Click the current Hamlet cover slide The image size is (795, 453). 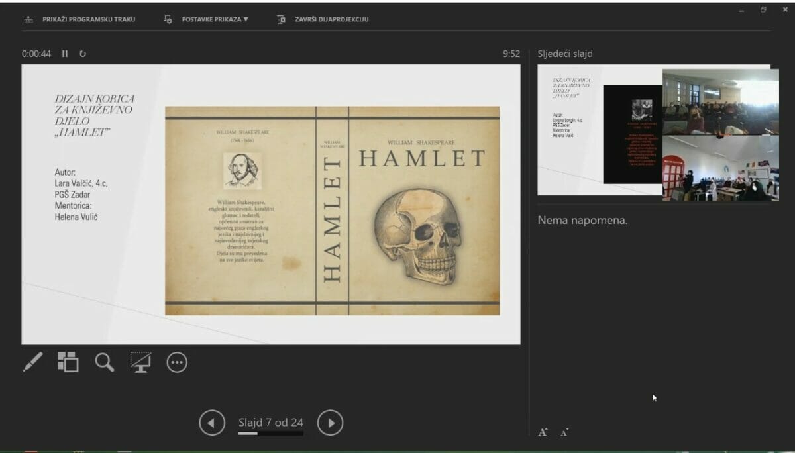tap(270, 204)
